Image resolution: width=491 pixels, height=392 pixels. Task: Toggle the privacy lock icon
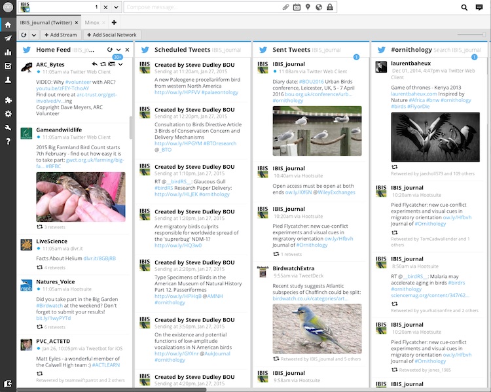[330, 7]
